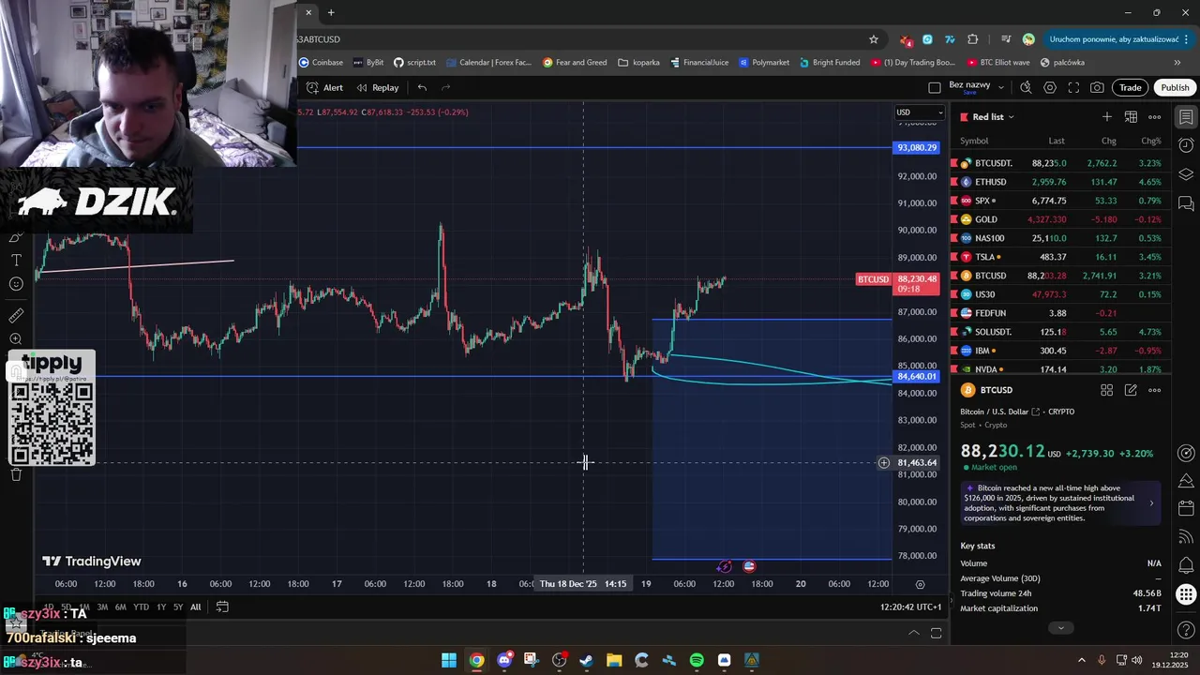Select the 6M time range
Viewport: 1200px width, 675px height.
click(x=120, y=607)
